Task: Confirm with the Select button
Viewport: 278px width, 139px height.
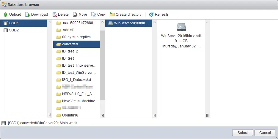Action: pyautogui.click(x=243, y=133)
